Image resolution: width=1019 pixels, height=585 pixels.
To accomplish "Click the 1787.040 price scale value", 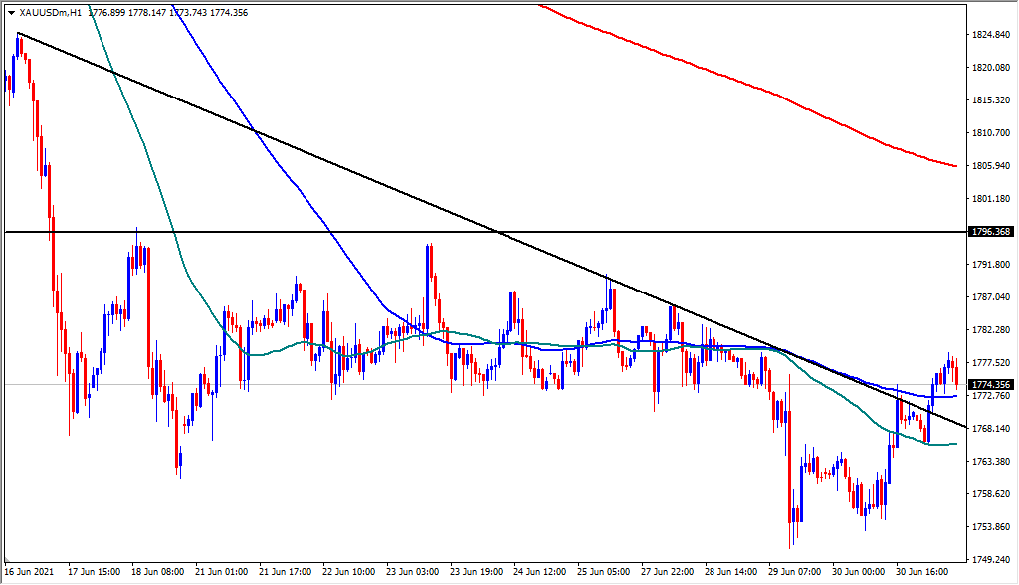I will coord(991,297).
